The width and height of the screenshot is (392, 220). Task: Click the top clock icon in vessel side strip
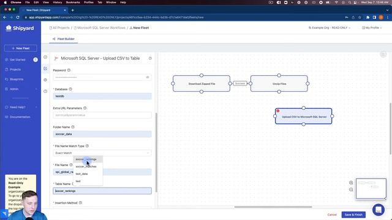45,57
